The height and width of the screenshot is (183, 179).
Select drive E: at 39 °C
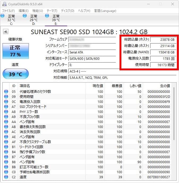point(56,20)
